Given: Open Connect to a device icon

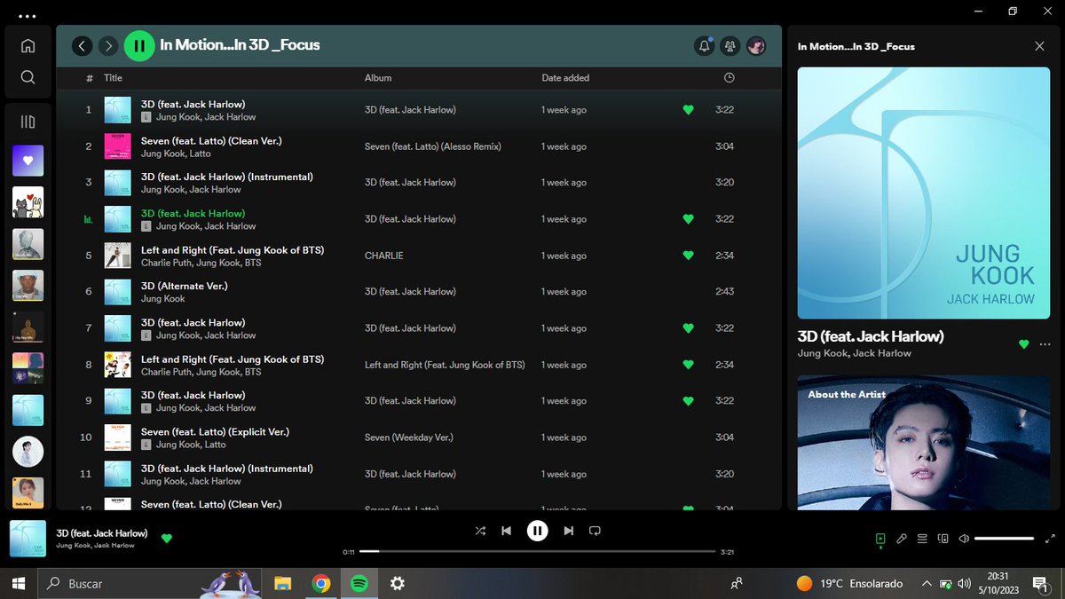Looking at the screenshot, I should coord(943,538).
